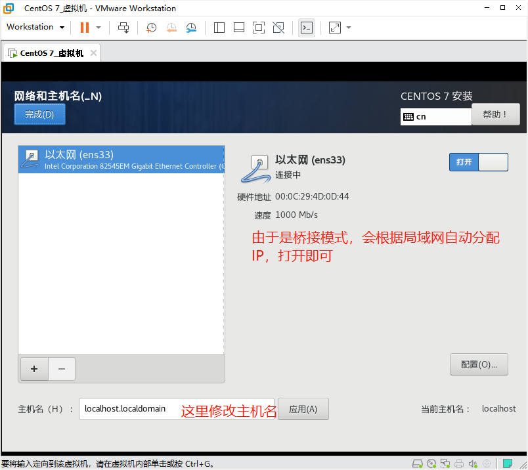Send Ctrl+Alt+Del to the virtual machine
The width and height of the screenshot is (528, 470).
(x=123, y=28)
